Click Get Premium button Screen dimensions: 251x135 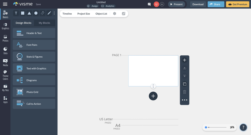(238, 4)
